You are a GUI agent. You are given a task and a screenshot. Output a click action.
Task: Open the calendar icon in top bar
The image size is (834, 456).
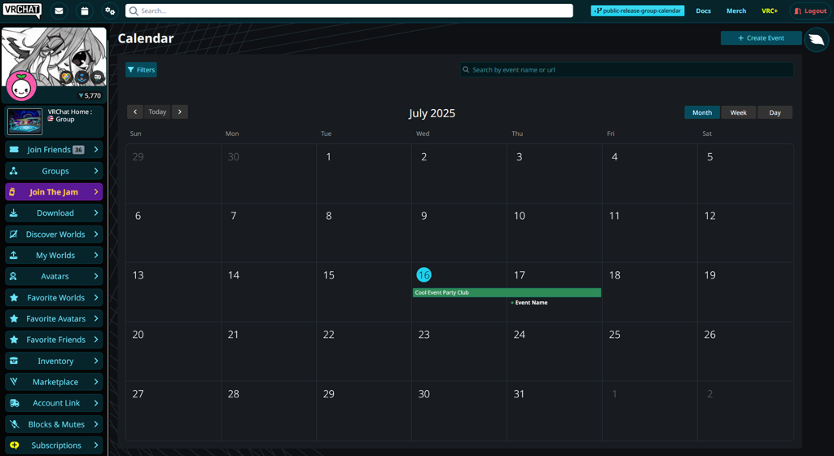pos(85,11)
